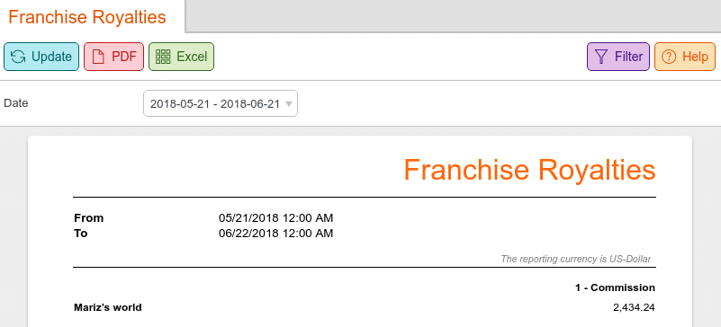The image size is (721, 327).
Task: Expand the date range dropdown arrow
Action: [x=289, y=103]
